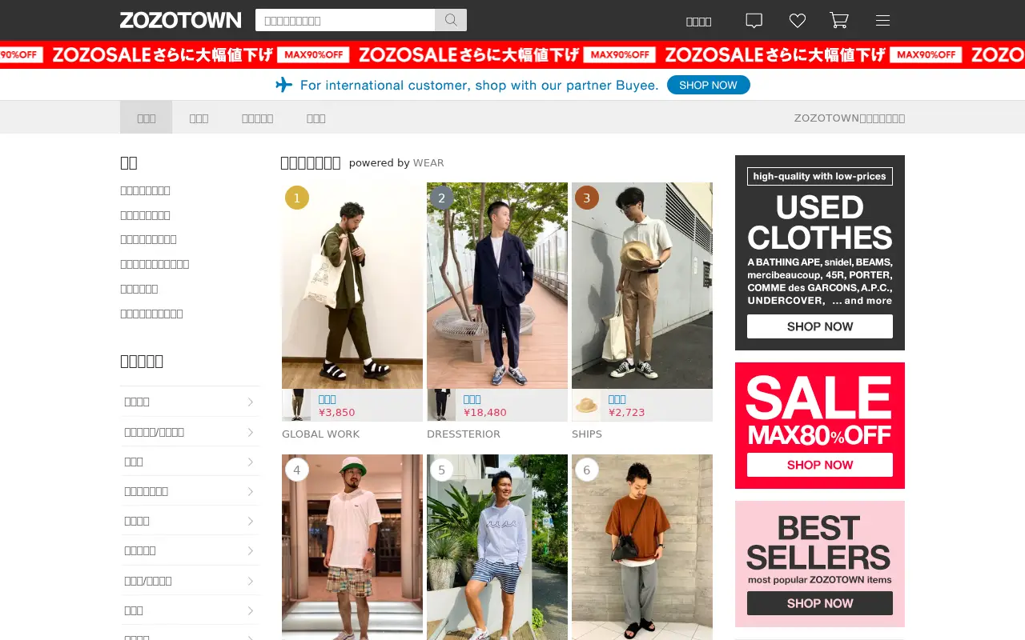Open the heart favorites icon
Viewport: 1025px width, 640px height.
point(798,21)
